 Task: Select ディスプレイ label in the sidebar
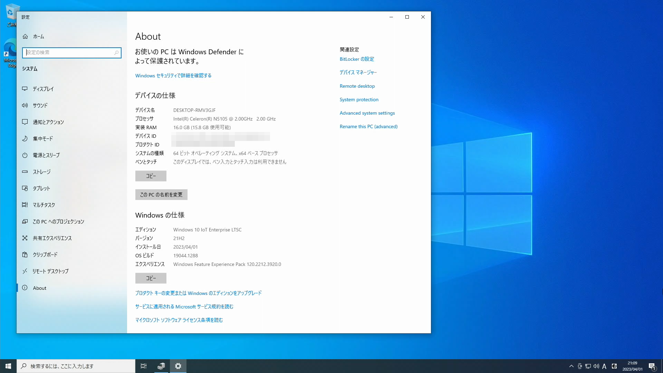(43, 89)
